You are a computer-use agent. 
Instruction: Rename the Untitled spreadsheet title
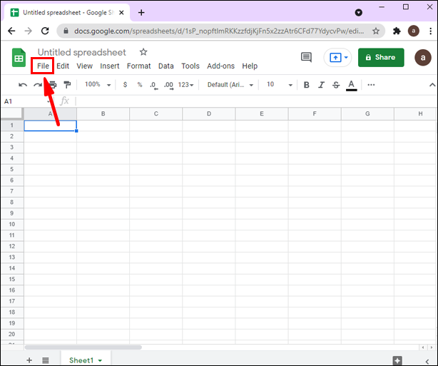[82, 52]
